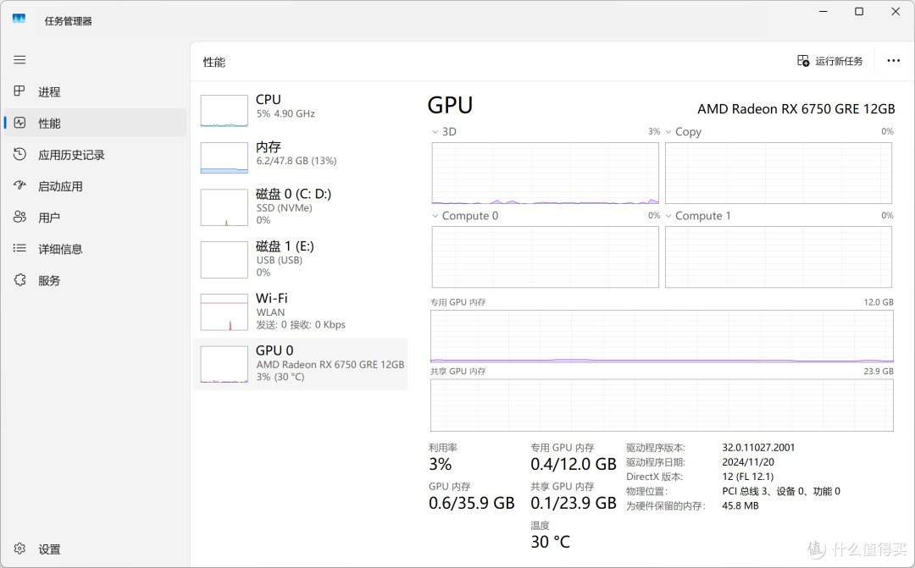
Task: Select 磁盘 0 (C: D:) thumbnail graph
Action: coord(224,207)
